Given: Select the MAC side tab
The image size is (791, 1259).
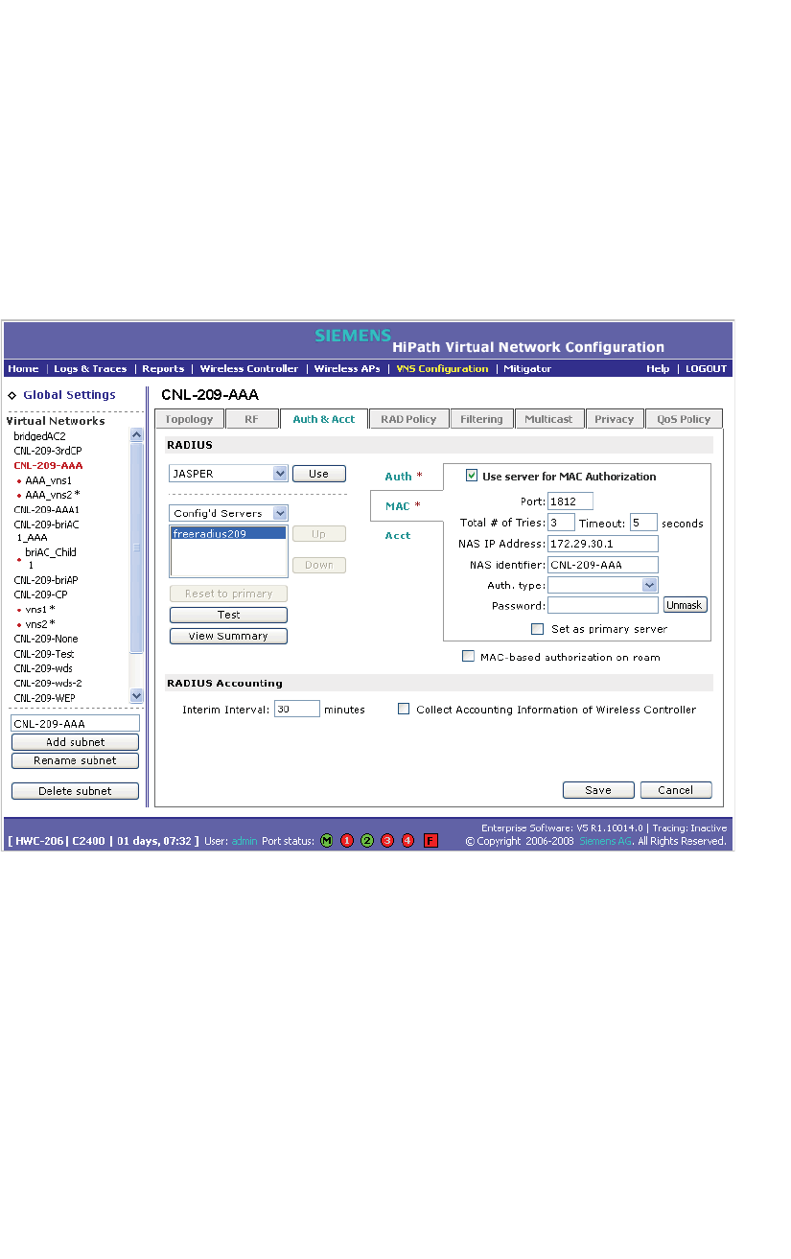Looking at the screenshot, I should 404,505.
